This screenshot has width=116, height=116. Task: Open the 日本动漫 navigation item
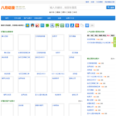[x=17, y=18]
